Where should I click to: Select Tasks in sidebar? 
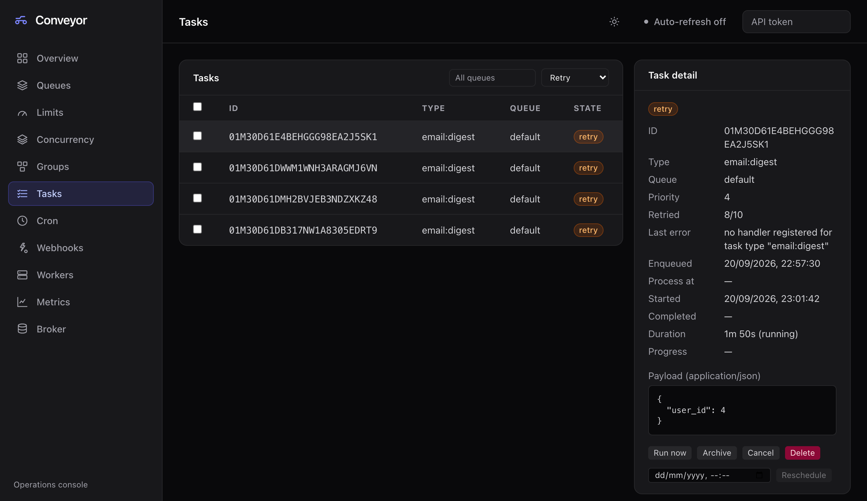click(81, 194)
